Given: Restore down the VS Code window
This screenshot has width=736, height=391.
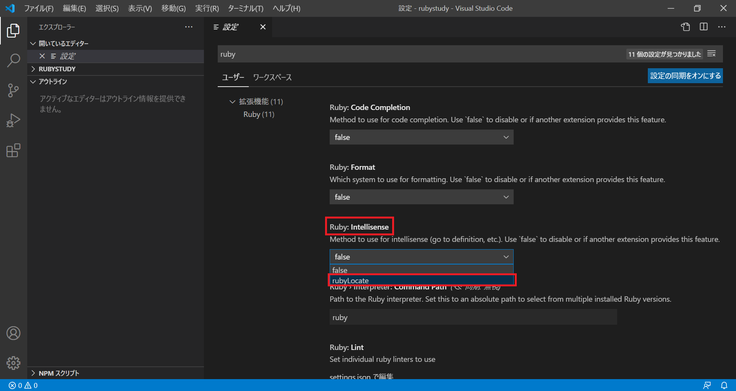Looking at the screenshot, I should (x=697, y=8).
